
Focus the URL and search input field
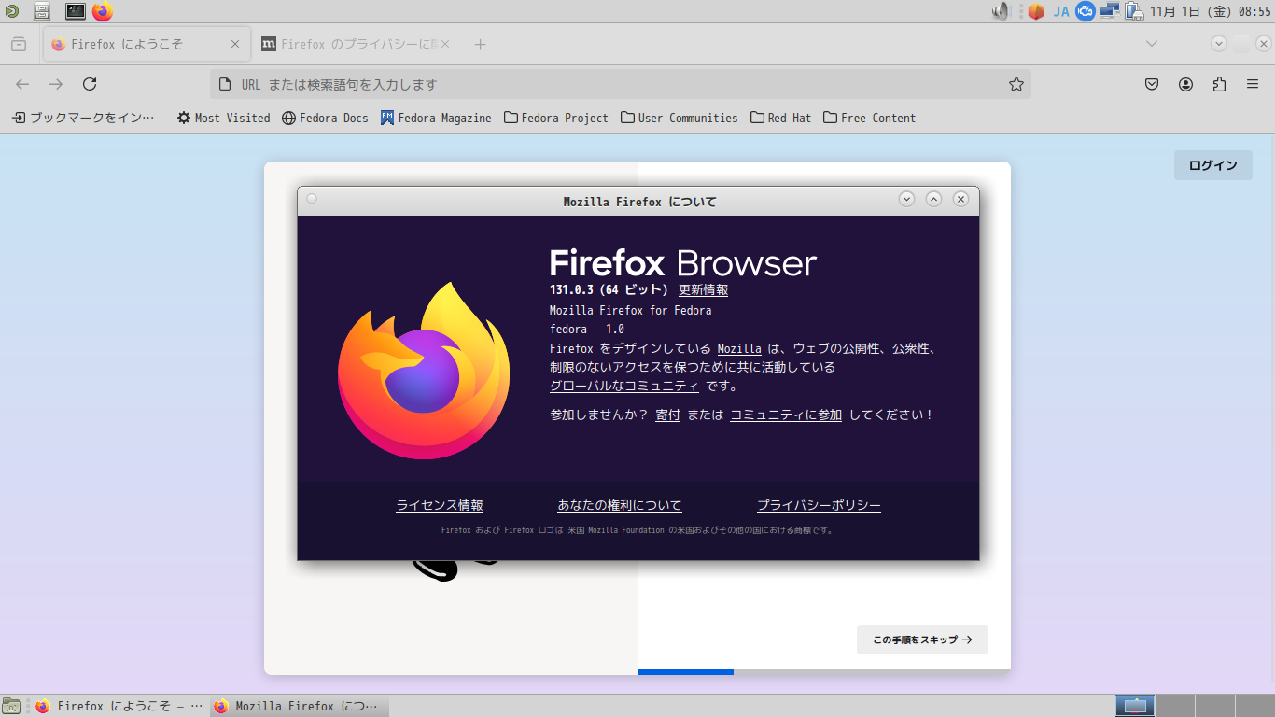click(620, 84)
